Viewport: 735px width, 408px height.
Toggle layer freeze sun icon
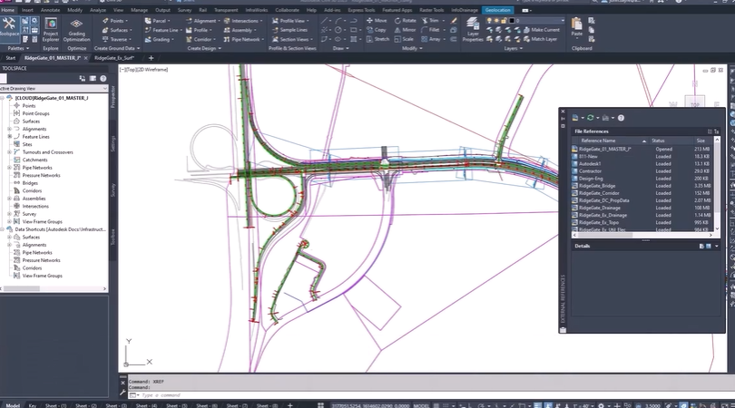[x=497, y=21]
